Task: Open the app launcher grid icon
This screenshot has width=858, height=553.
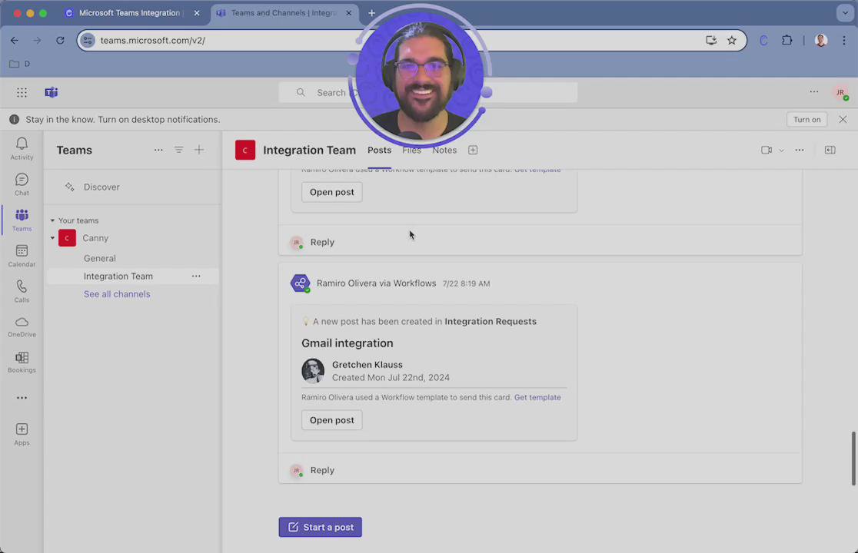Action: click(x=22, y=92)
